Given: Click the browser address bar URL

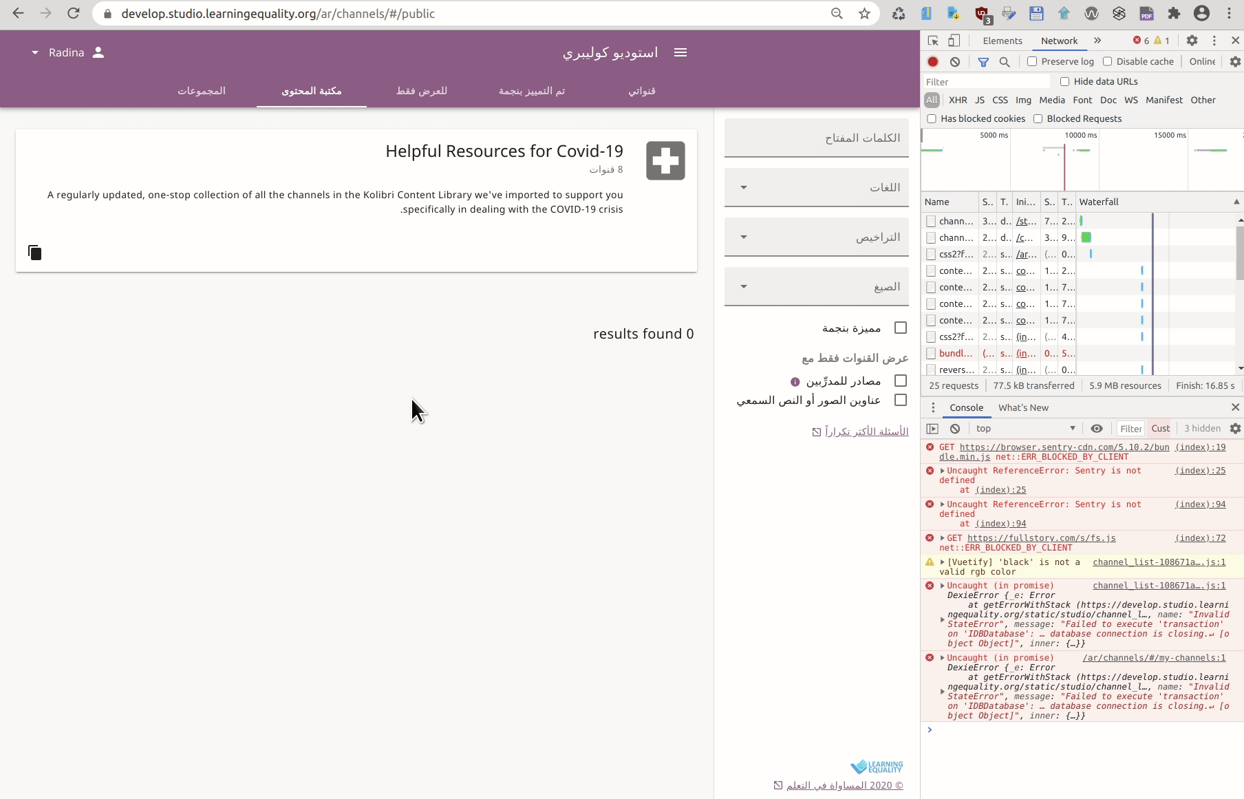Looking at the screenshot, I should point(278,13).
